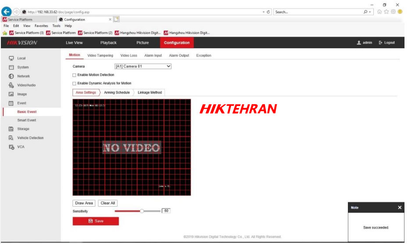408x244 pixels.
Task: Select the Configuration top tab
Action: (177, 43)
